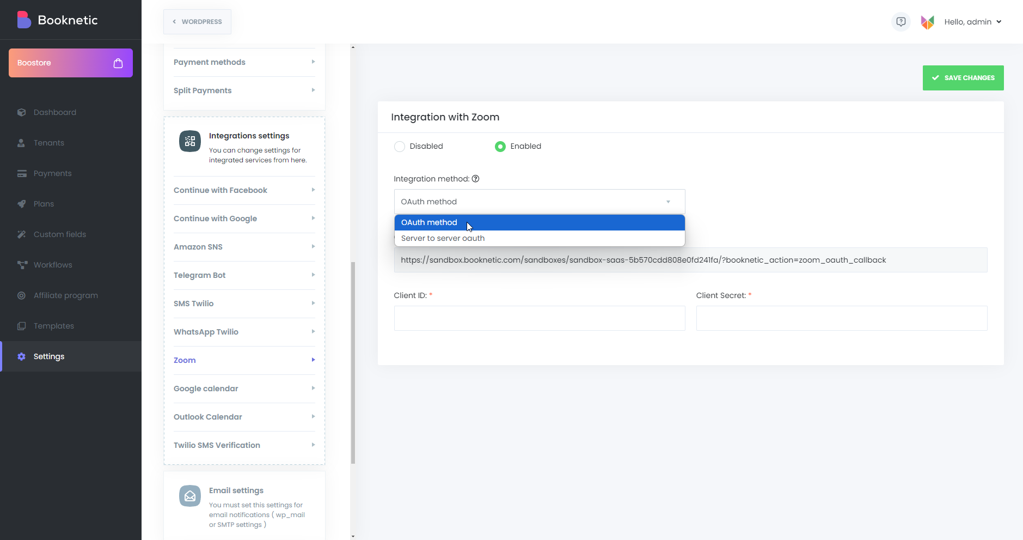Expand the Hello, admin user menu

972,22
